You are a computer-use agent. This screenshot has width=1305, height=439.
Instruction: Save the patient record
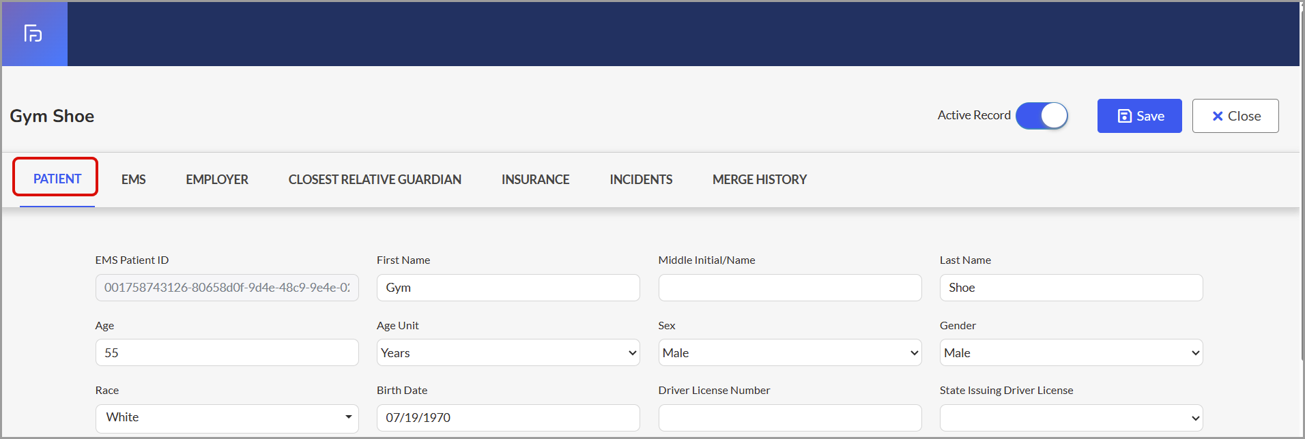1139,116
